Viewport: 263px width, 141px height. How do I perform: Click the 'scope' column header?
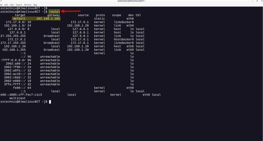(117, 15)
